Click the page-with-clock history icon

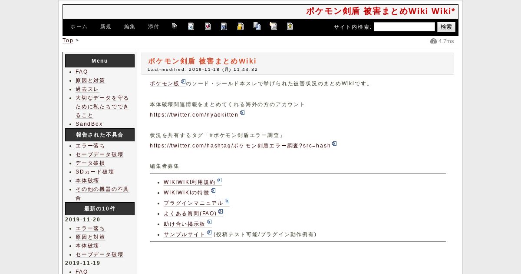191,26
